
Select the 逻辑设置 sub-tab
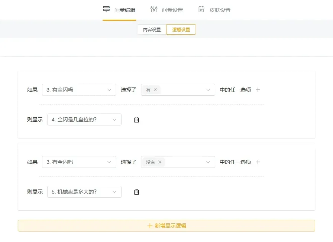pos(181,30)
